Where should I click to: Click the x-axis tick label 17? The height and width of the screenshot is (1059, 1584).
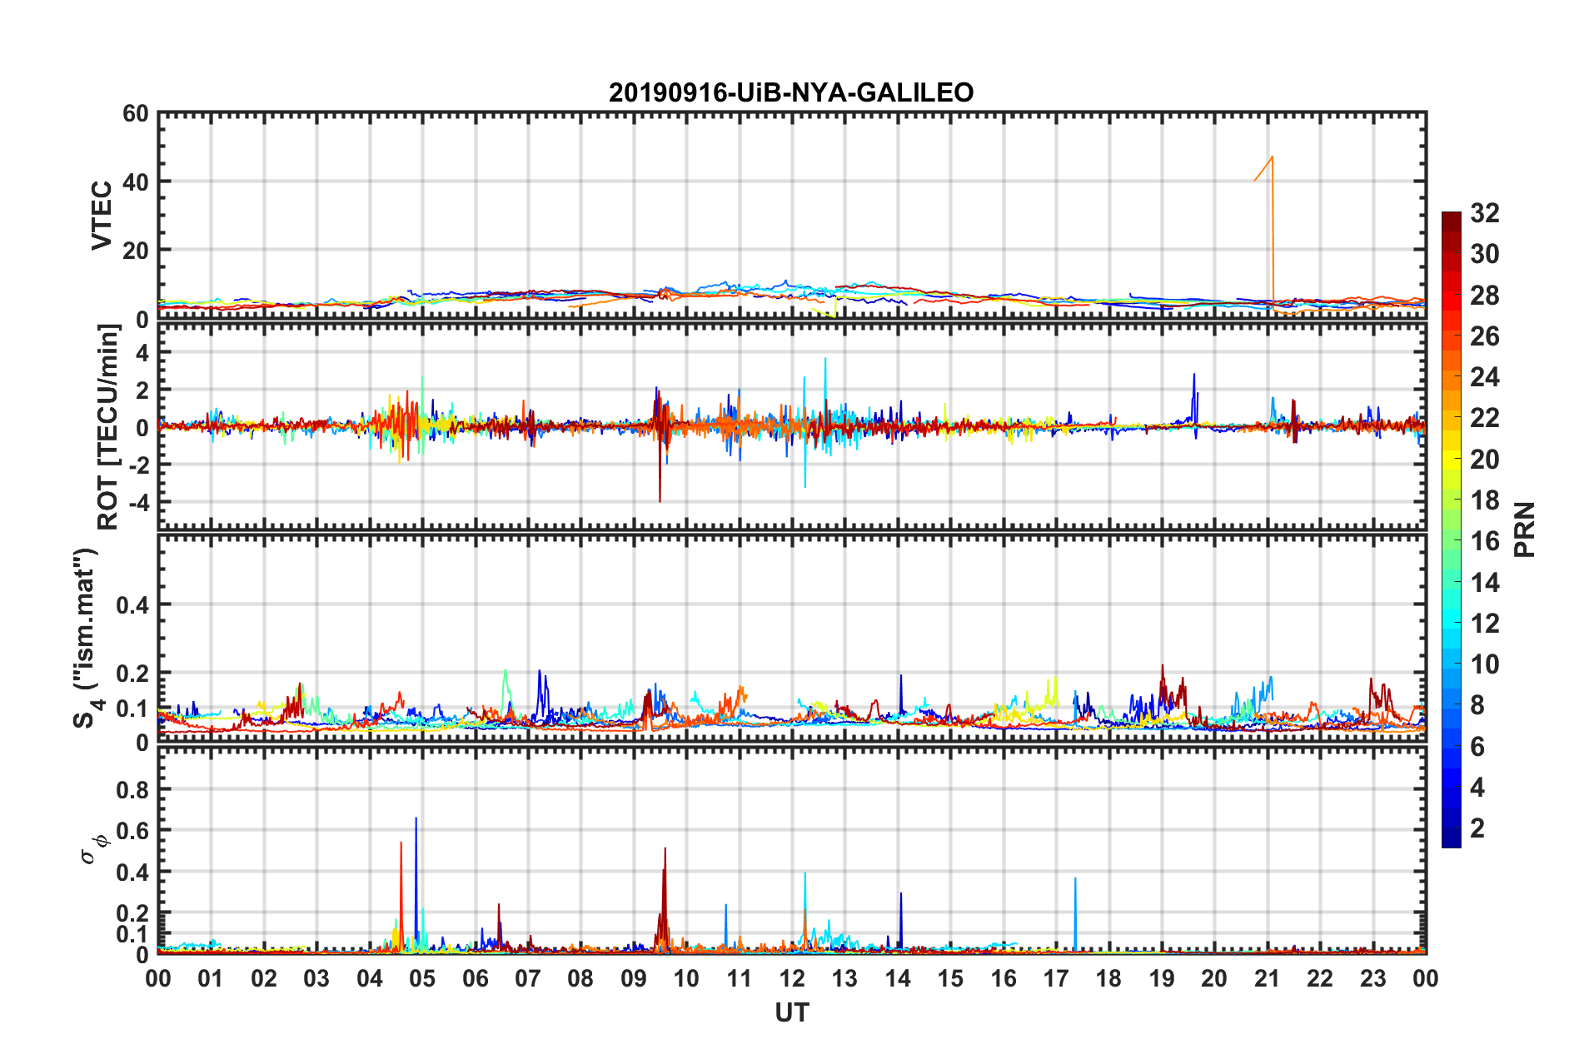pos(1056,978)
